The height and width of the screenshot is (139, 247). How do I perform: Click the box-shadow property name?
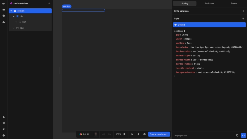[182, 47]
